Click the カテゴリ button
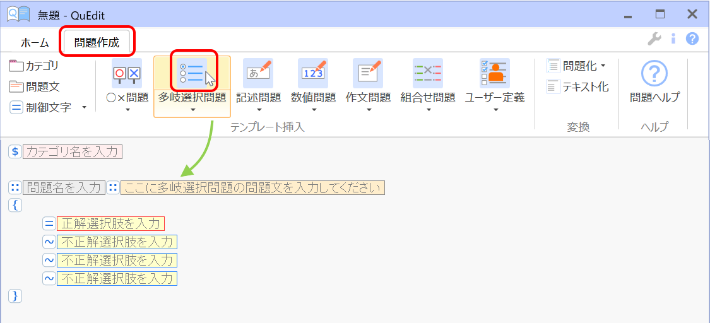The image size is (710, 323). pos(34,66)
